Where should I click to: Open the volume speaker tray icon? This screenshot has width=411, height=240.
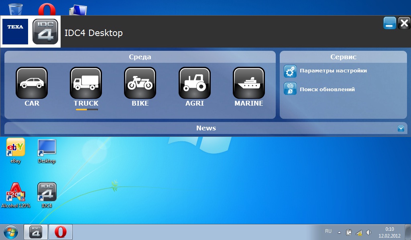pyautogui.click(x=368, y=232)
